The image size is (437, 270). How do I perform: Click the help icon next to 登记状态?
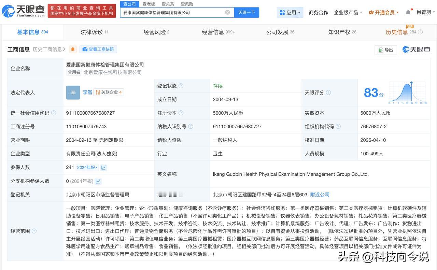pos(181,86)
